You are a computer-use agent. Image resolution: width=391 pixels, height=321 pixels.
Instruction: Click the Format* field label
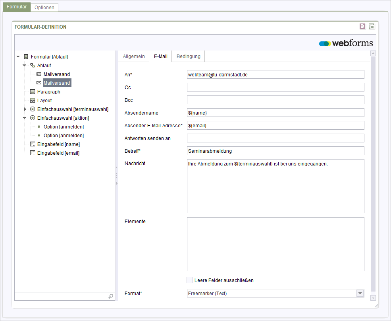[133, 294]
